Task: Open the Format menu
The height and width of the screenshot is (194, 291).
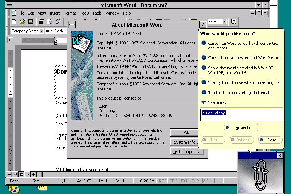Action: [70, 13]
